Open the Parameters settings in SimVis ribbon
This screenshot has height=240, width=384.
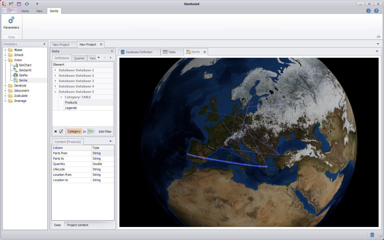tap(11, 23)
